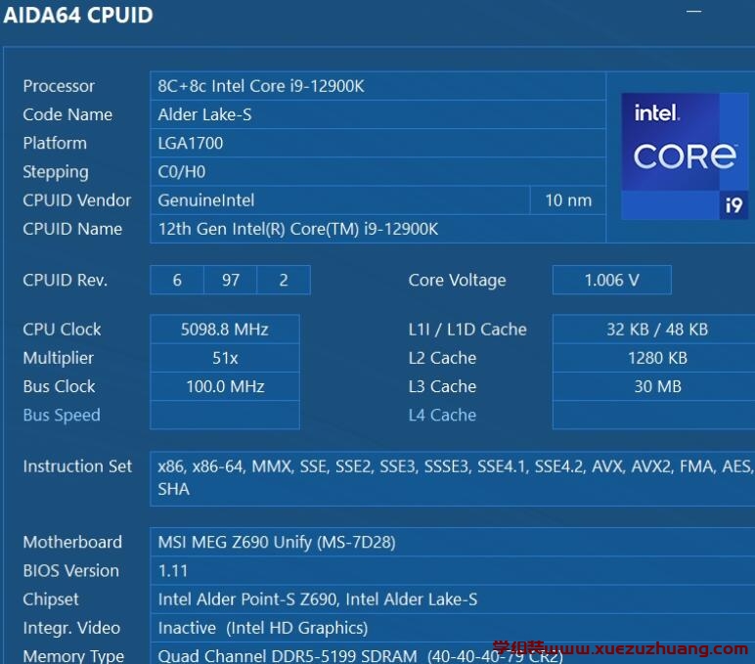
Task: Select the L2 Cache value 1280 KB
Action: (x=654, y=358)
